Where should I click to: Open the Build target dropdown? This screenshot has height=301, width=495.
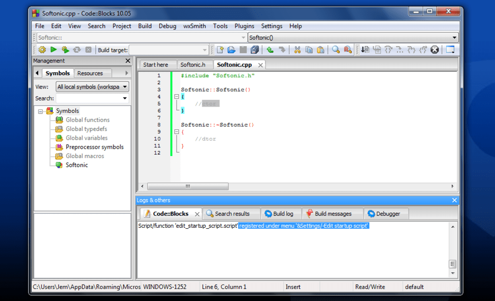[168, 50]
